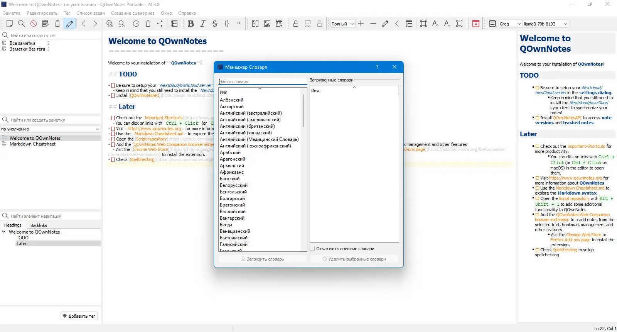Insert code block with curly braces icon
Image resolution: width=617 pixels, height=332 pixels.
[227, 24]
